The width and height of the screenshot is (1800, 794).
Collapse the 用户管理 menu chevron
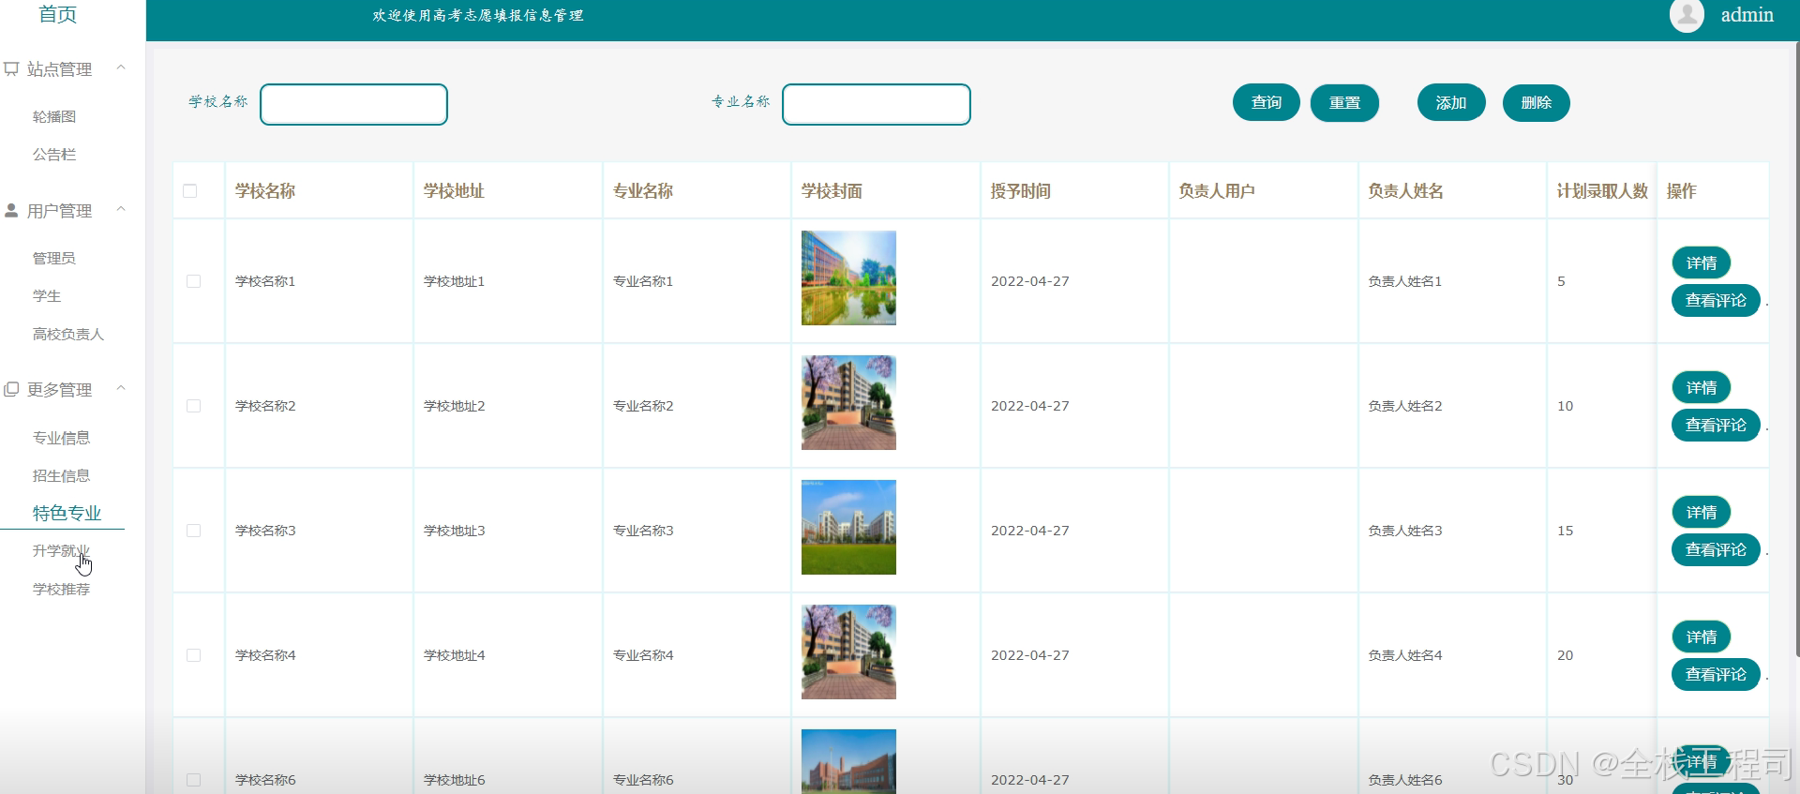(121, 209)
